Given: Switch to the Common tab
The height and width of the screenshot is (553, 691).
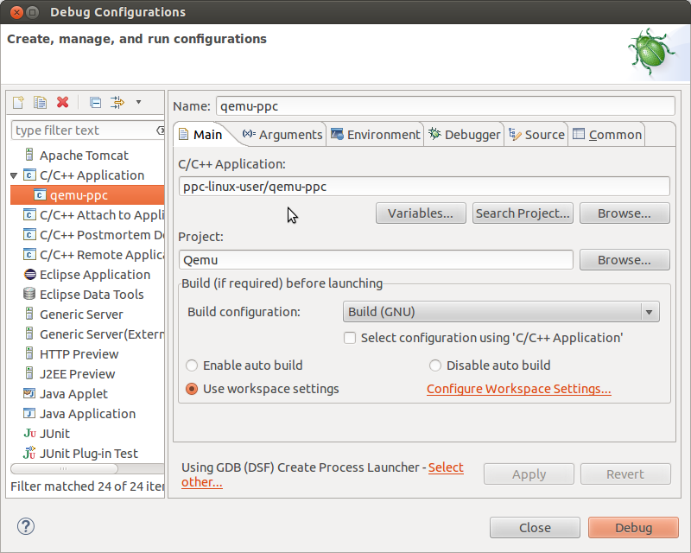Looking at the screenshot, I should [607, 135].
